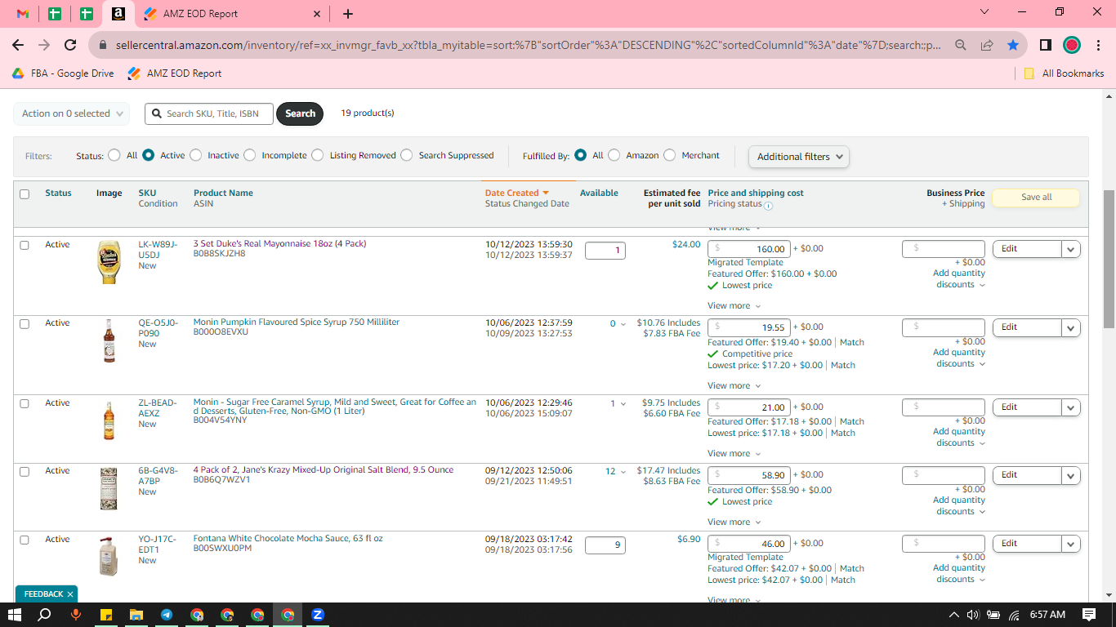Close the AMZ EOD Report tab
1116x627 pixels.
(317, 14)
